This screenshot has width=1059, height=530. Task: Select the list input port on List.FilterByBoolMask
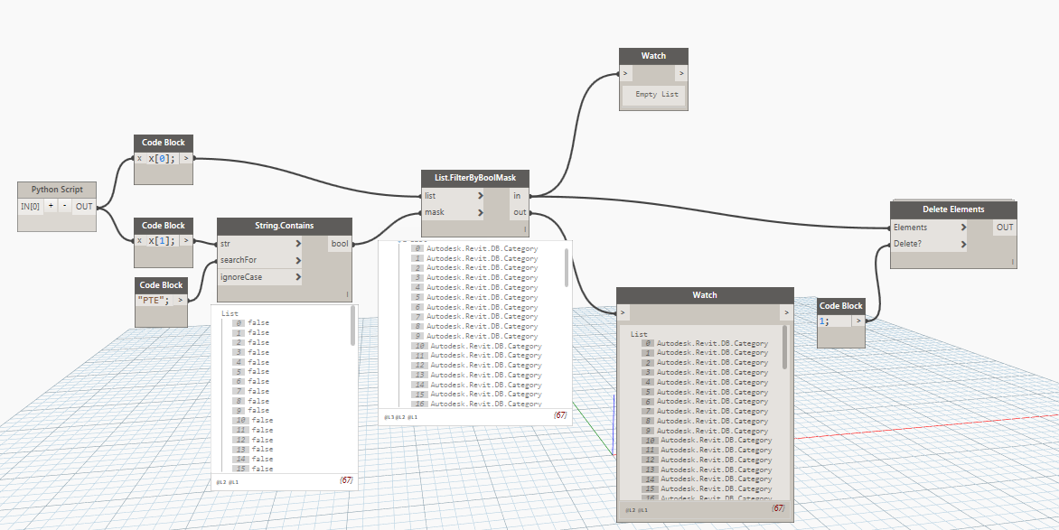454,196
